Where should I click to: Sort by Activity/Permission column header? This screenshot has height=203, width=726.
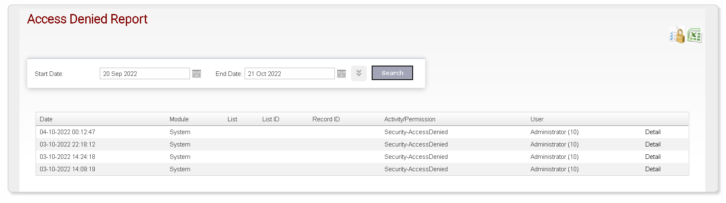tap(410, 119)
